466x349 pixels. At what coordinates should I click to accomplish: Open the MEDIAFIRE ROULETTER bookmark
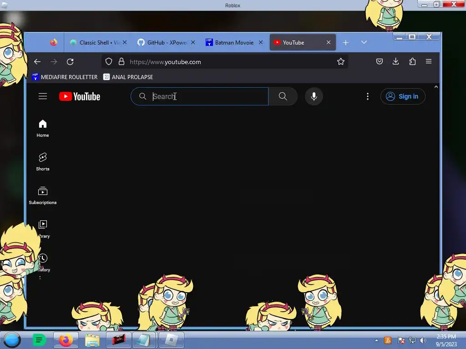(65, 77)
